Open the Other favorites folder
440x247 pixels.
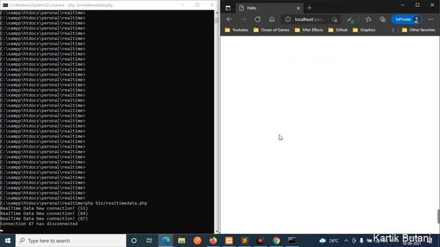[x=419, y=30]
